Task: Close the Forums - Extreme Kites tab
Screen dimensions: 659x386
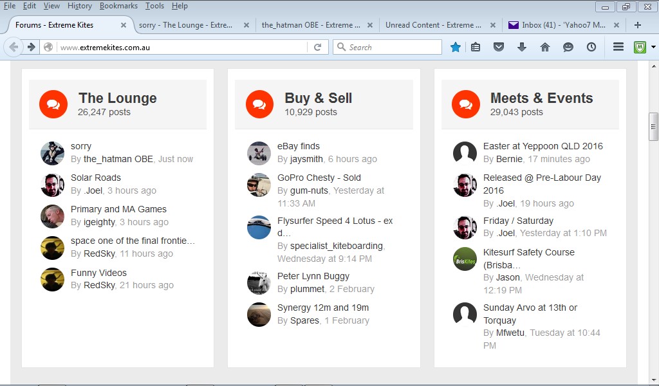Action: [124, 25]
